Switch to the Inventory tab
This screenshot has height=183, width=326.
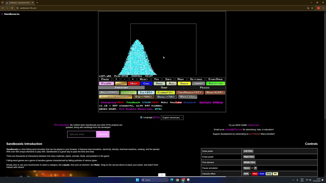pyautogui.click(x=121, y=88)
